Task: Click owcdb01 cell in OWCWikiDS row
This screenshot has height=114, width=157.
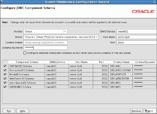Action: click(x=57, y=66)
